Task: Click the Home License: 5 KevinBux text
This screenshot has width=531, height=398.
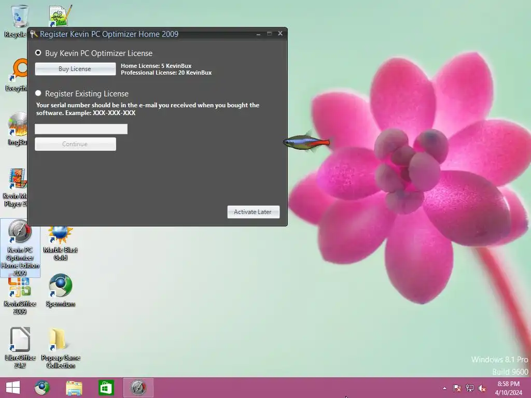Action: pos(156,66)
